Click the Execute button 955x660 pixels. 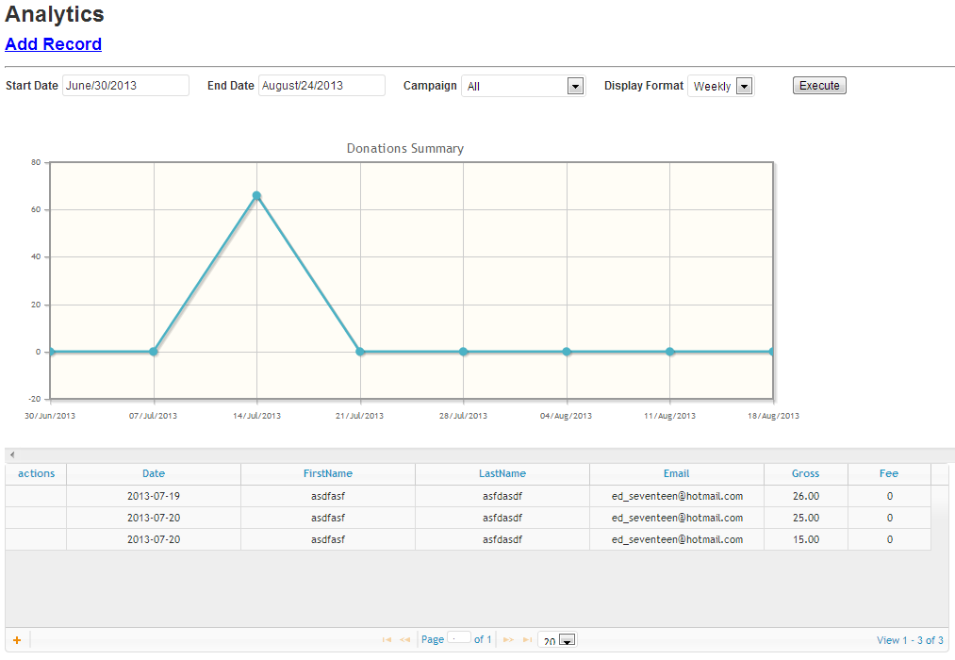point(819,85)
